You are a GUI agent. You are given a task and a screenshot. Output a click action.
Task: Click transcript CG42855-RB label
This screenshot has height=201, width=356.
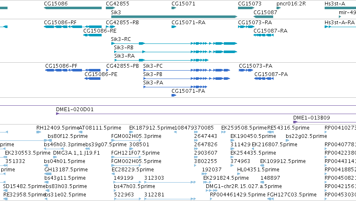point(122,23)
